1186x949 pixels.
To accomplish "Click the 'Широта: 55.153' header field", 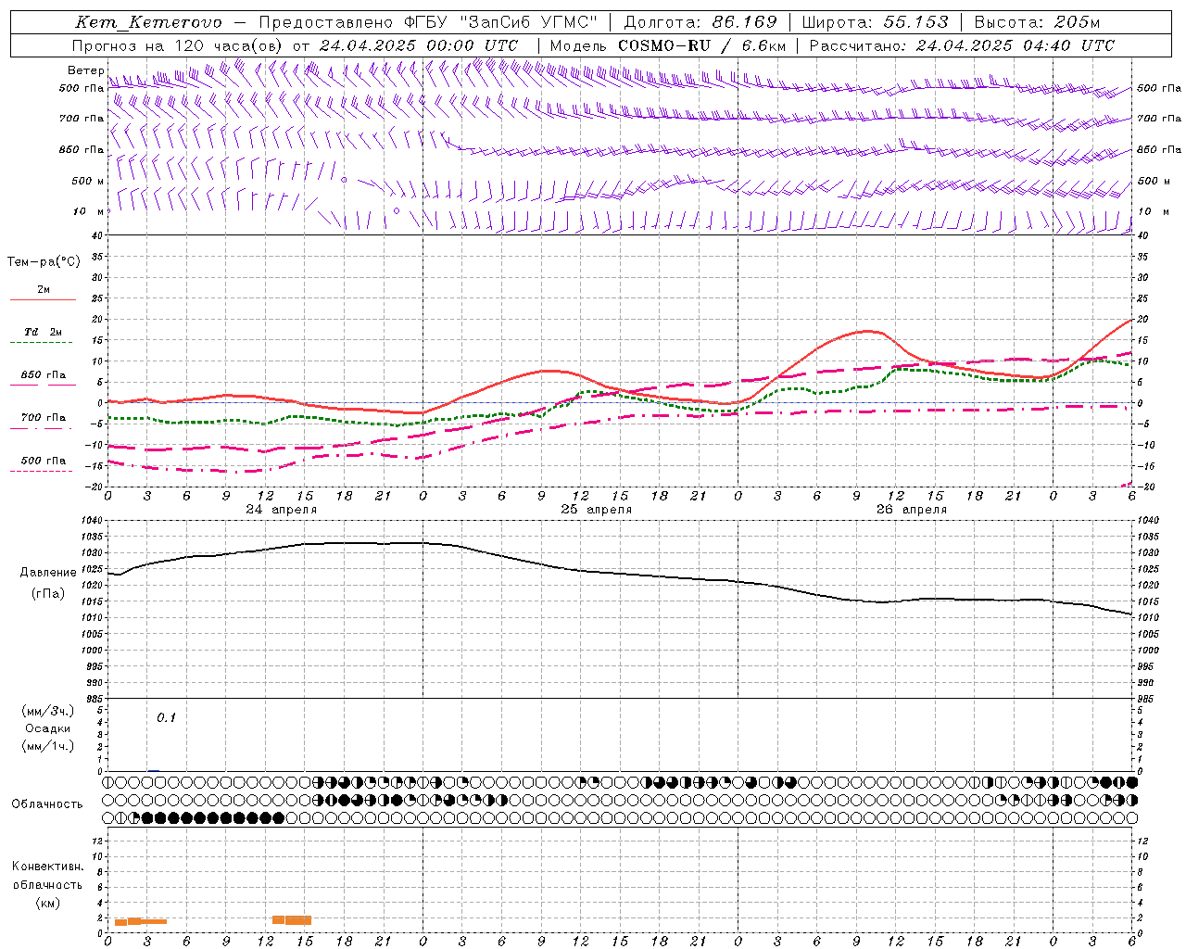I will [876, 22].
